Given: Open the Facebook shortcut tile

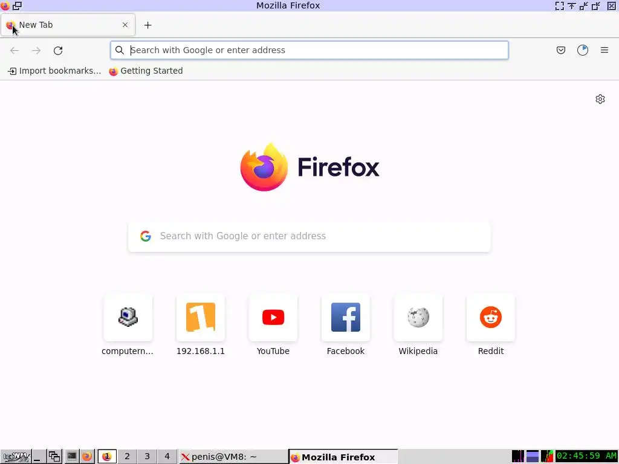Looking at the screenshot, I should [x=346, y=317].
